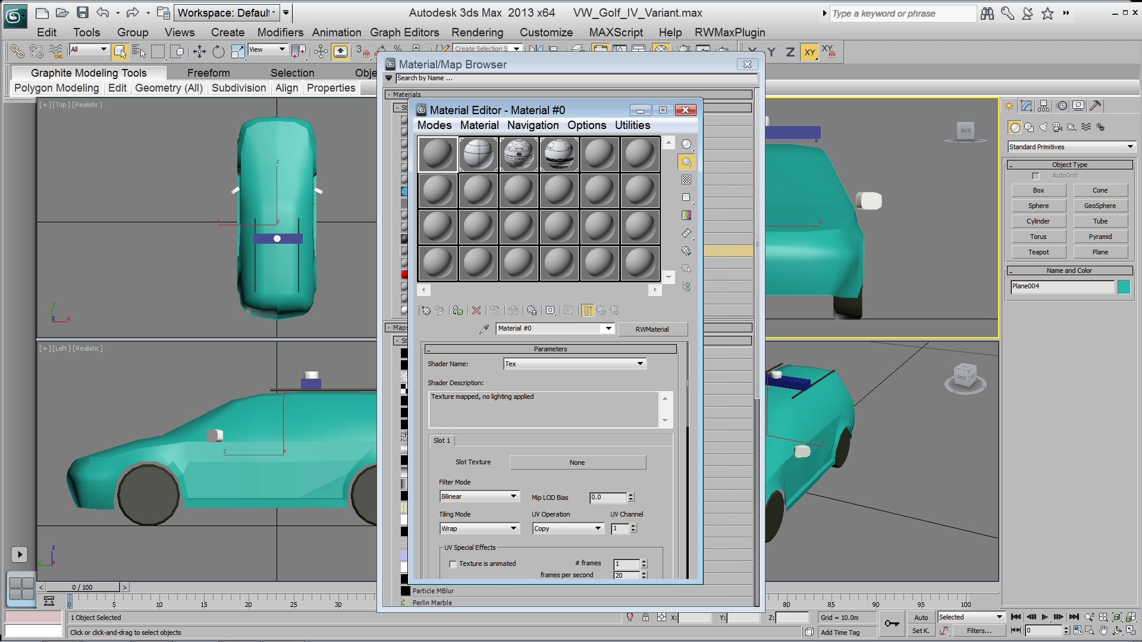This screenshot has width=1142, height=642.
Task: Click the Teapot primitive button
Action: click(1039, 252)
